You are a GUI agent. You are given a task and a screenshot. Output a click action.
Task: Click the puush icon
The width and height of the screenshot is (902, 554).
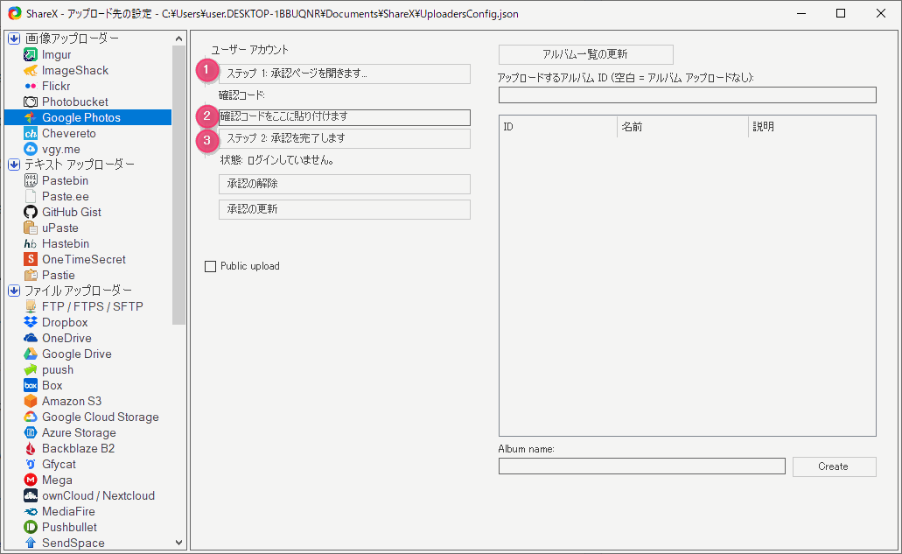[x=31, y=370]
